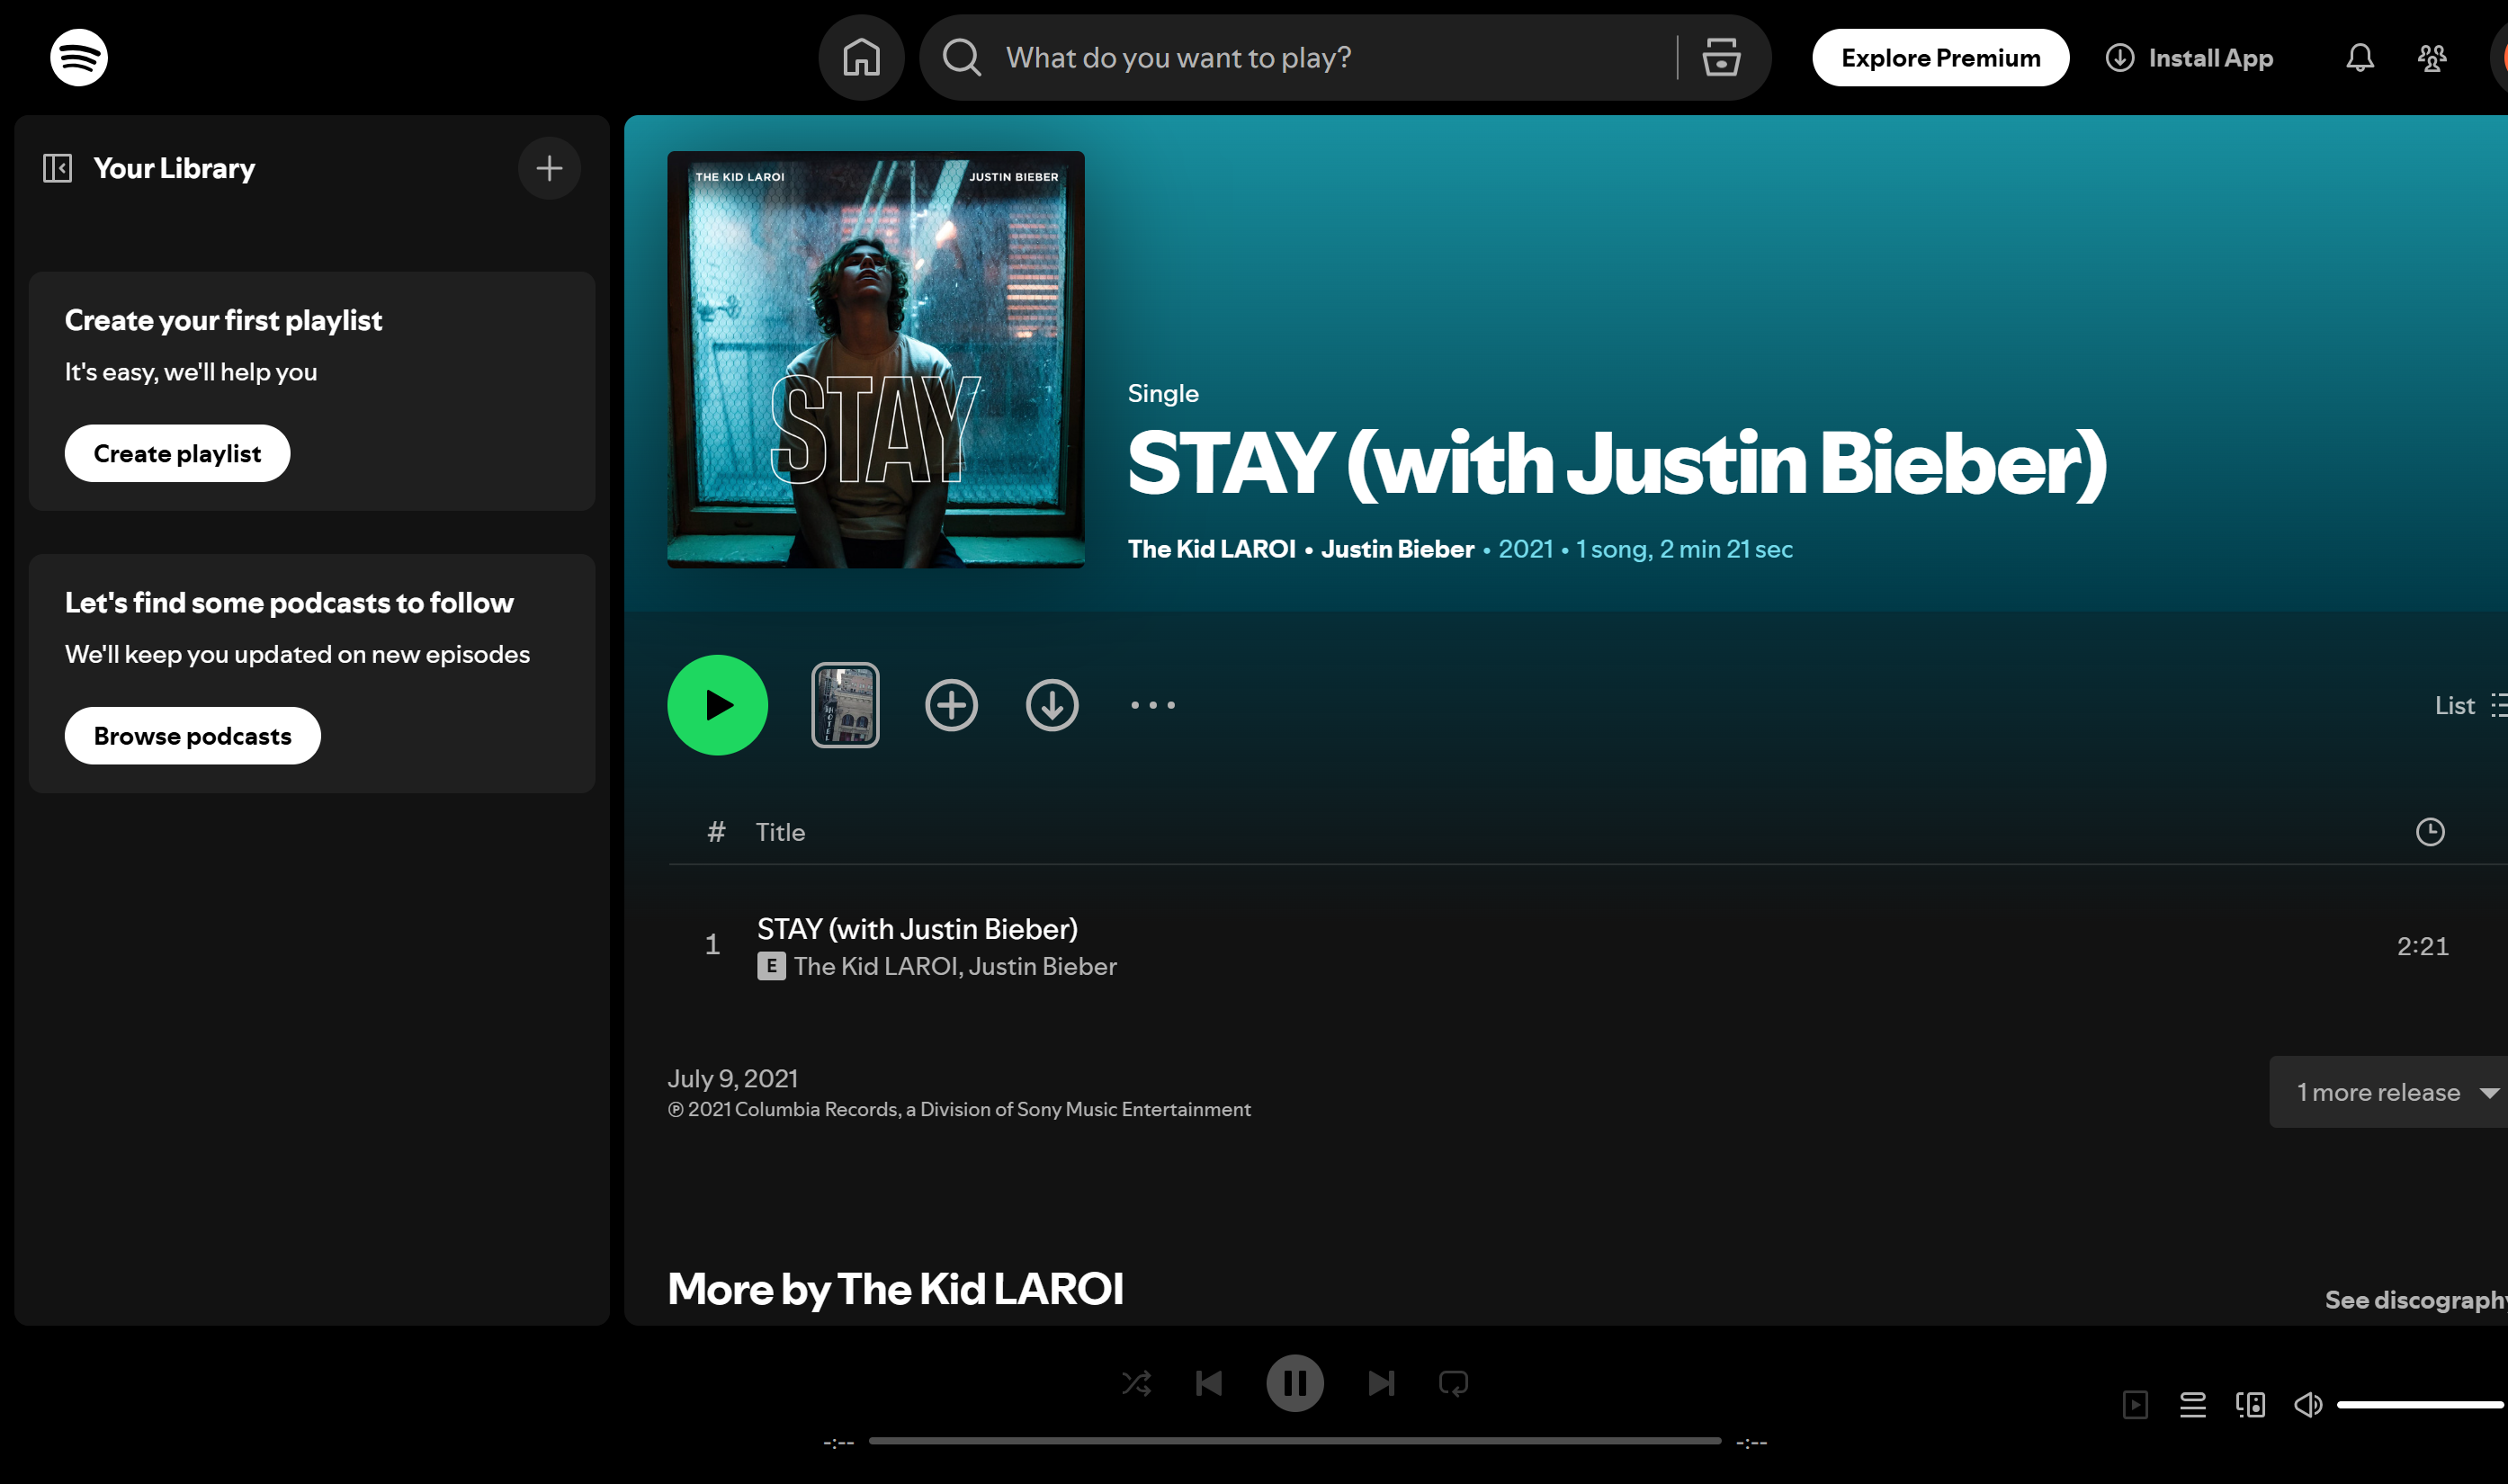Toggle Now Playing view icon

pos(2135,1405)
